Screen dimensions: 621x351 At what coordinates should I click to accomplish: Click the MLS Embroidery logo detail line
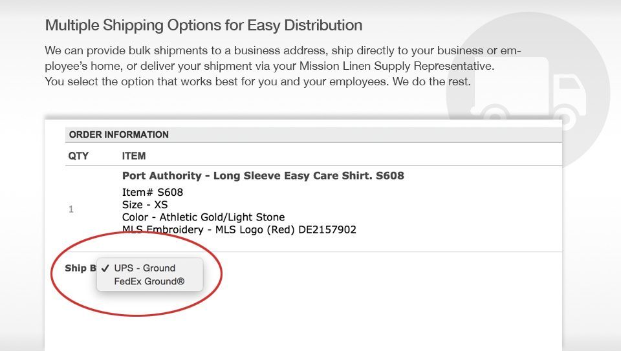(239, 229)
